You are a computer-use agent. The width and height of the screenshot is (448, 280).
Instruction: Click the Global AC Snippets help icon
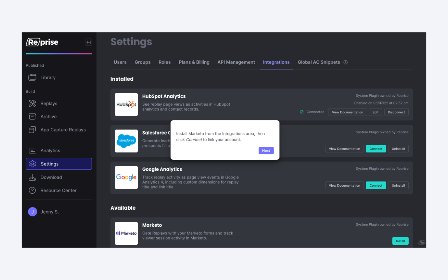[x=346, y=62]
